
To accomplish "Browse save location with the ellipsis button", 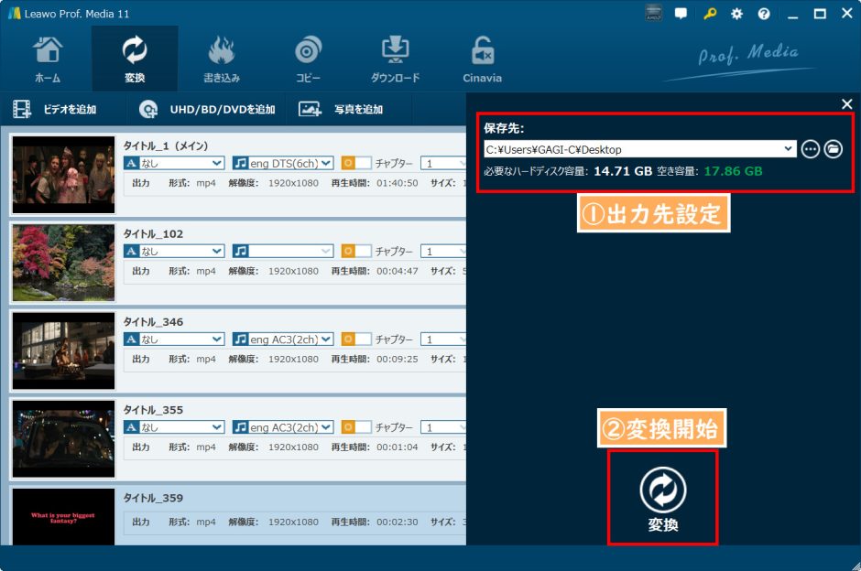I will 810,148.
